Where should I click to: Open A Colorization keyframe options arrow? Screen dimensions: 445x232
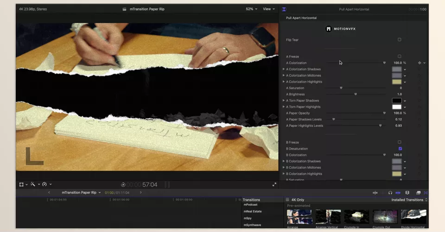click(x=424, y=63)
